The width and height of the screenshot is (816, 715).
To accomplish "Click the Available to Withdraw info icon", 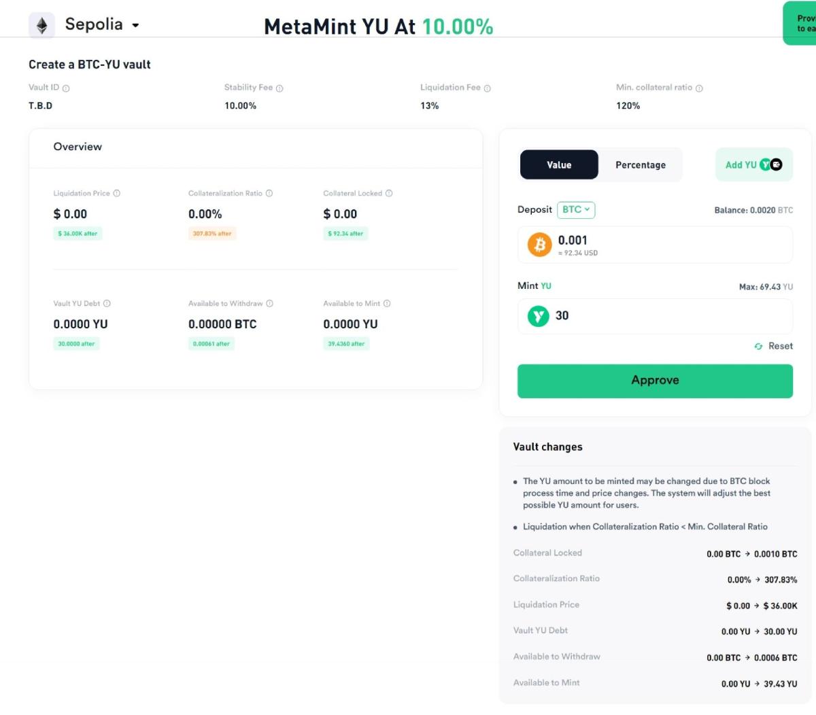I will pos(270,304).
